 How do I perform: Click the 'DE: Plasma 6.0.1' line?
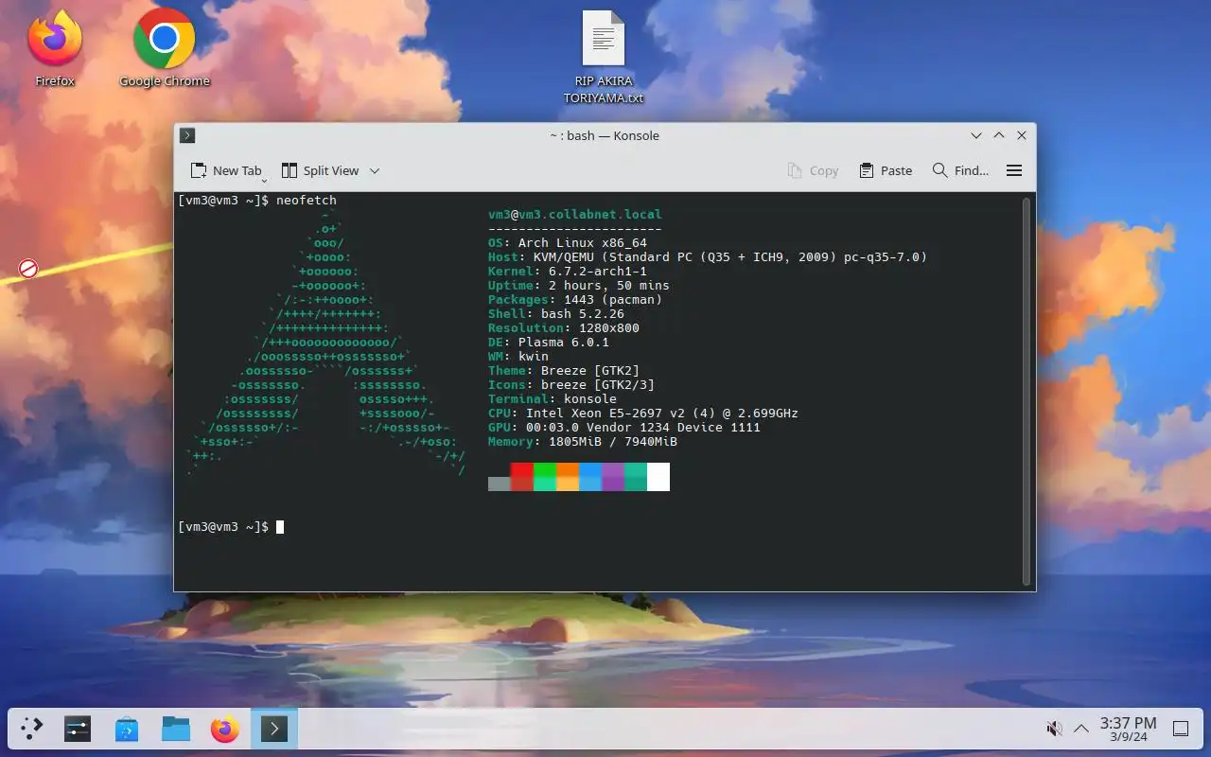[549, 343]
